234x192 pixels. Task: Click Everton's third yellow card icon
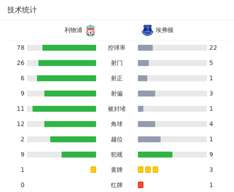[x=156, y=169]
